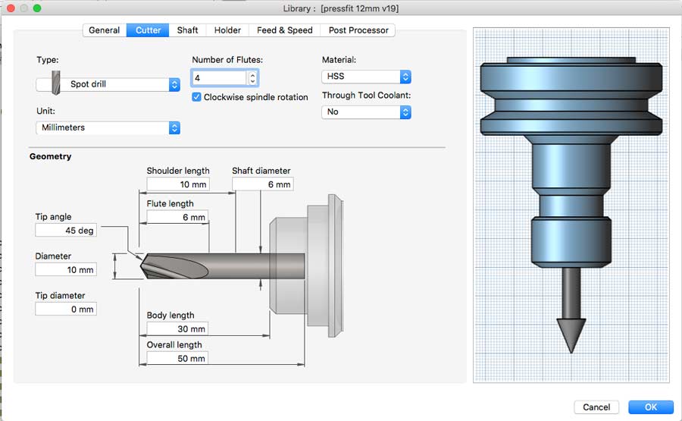Click the red close window button
682x421 pixels.
10,7
